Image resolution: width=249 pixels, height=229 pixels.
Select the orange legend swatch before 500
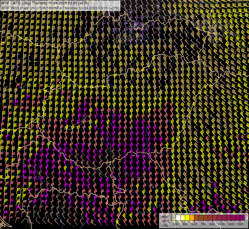pyautogui.click(x=192, y=218)
